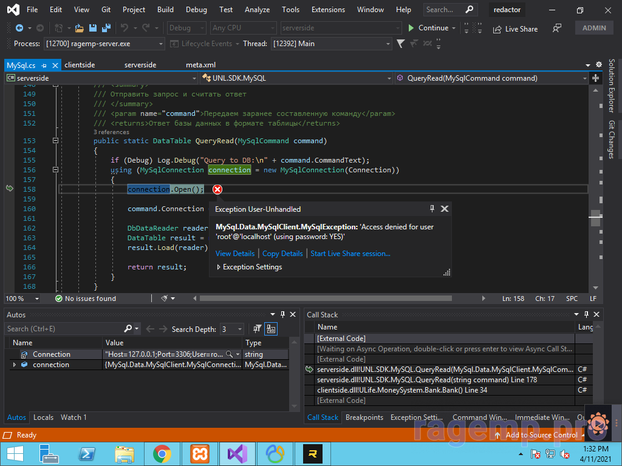Switch to the Watch 1 tab
622x466 pixels.
(x=73, y=417)
